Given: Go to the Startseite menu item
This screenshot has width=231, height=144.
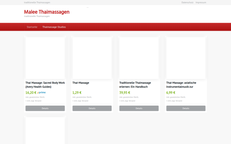Looking at the screenshot, I should [32, 27].
